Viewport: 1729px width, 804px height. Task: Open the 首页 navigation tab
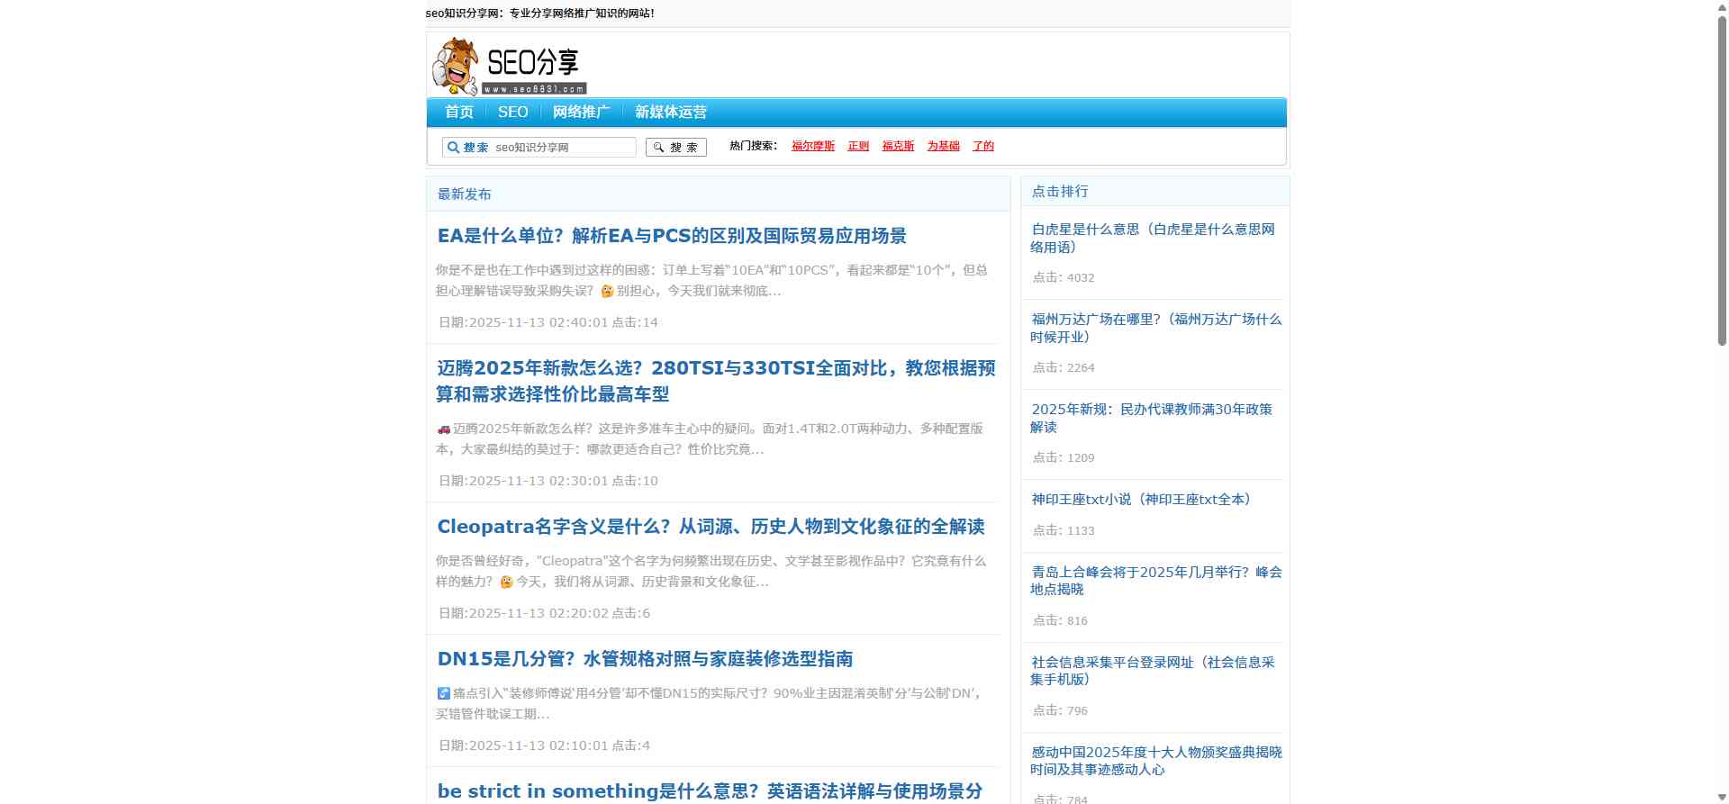[x=458, y=113]
